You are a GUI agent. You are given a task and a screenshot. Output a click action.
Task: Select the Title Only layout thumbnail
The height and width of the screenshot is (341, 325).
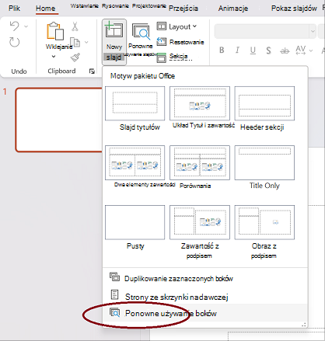coord(264,162)
